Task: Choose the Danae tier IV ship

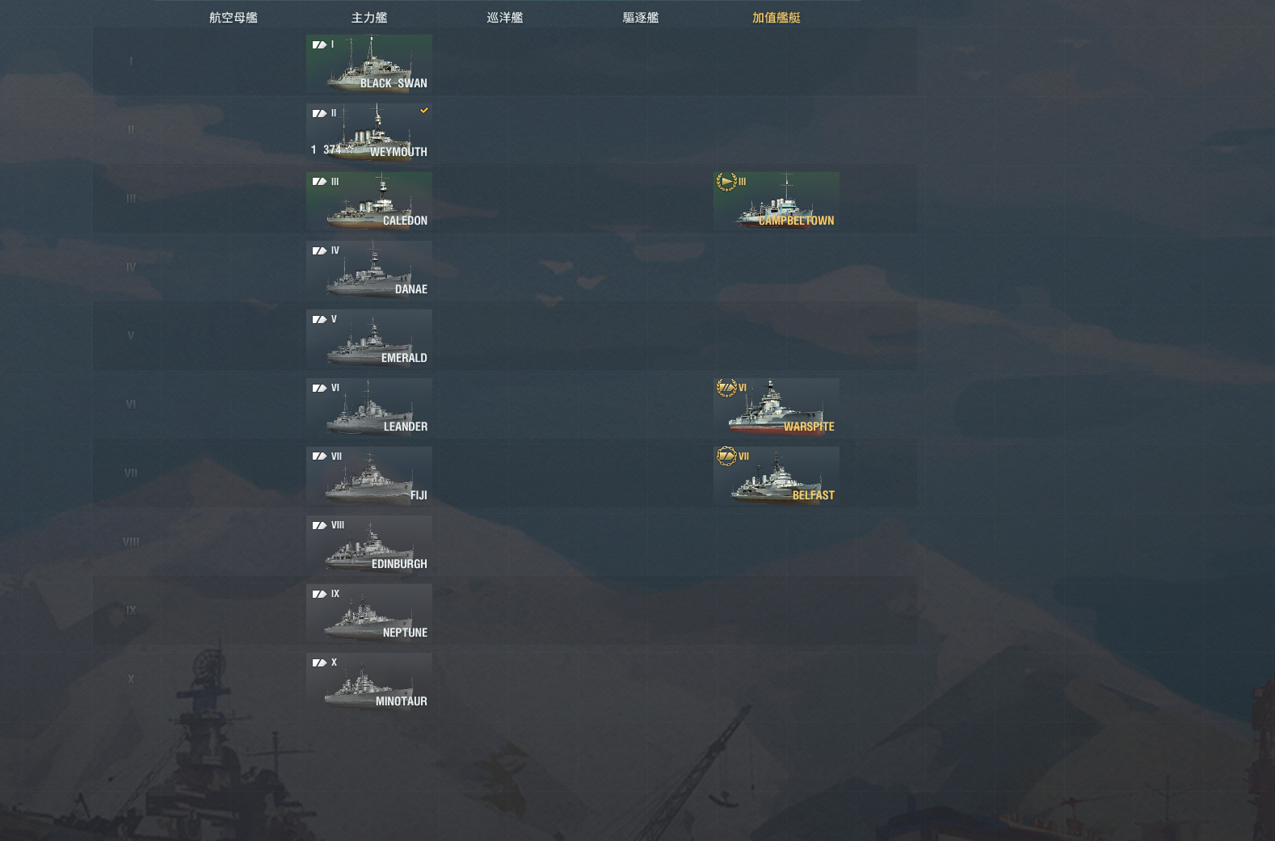Action: pos(369,270)
